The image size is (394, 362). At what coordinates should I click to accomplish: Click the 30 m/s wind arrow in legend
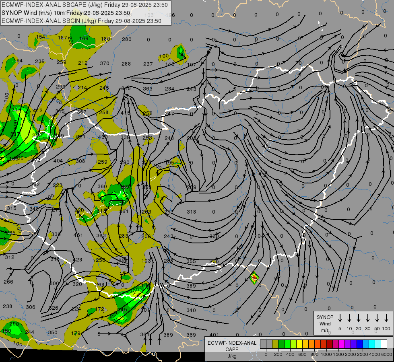point(367,318)
